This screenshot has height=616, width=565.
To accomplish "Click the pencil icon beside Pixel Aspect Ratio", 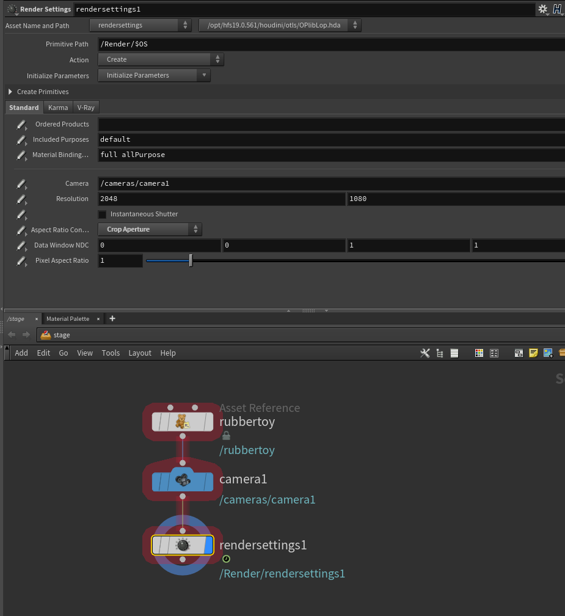I will pyautogui.click(x=21, y=262).
